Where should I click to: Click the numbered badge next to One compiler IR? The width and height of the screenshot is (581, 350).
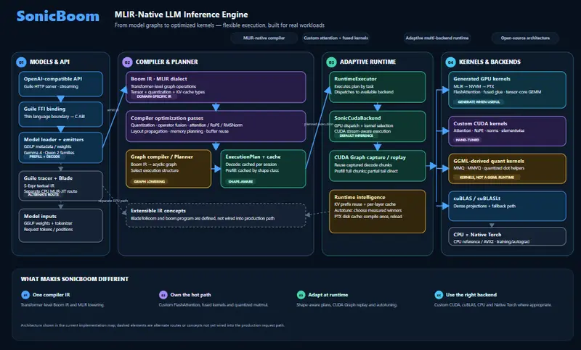(x=25, y=295)
